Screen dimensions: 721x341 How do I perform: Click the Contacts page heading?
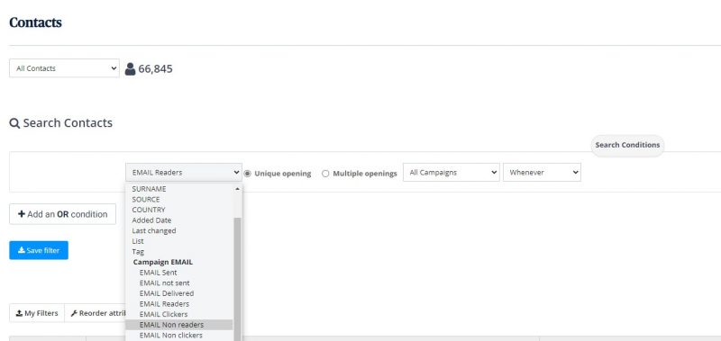coord(35,22)
